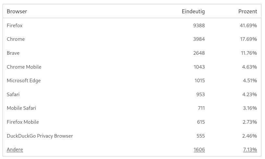Click Firefox's unique count 9388
Screen dimensions: 265x159
pyautogui.click(x=199, y=25)
